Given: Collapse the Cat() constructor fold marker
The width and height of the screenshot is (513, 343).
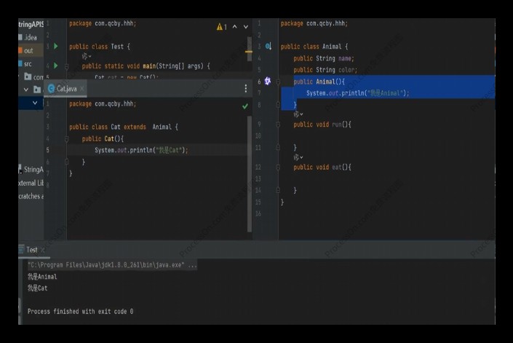Looking at the screenshot, I should [x=67, y=139].
